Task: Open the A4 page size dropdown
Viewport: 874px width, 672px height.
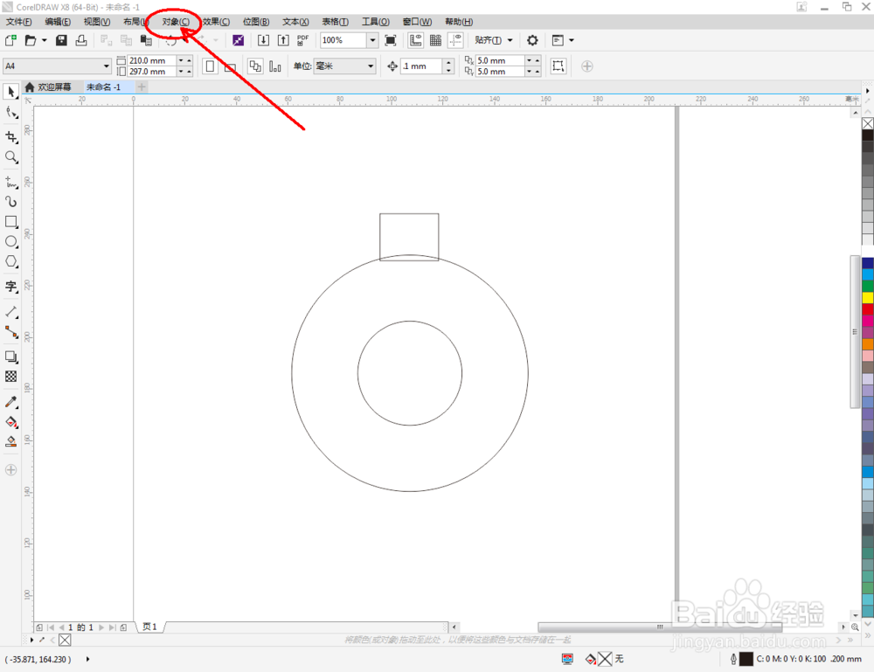Action: point(107,66)
